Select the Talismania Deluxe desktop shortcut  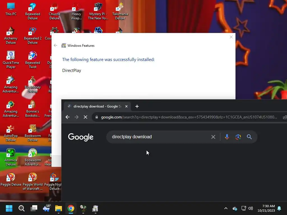(x=120, y=11)
